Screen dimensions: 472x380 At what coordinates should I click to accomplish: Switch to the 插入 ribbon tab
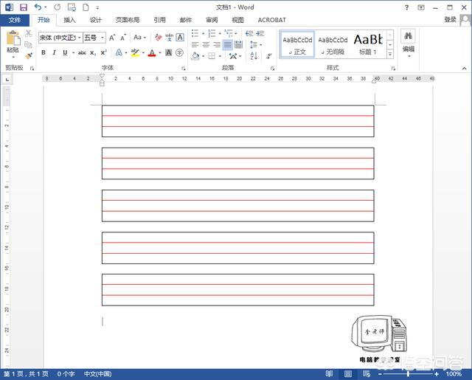[69, 20]
